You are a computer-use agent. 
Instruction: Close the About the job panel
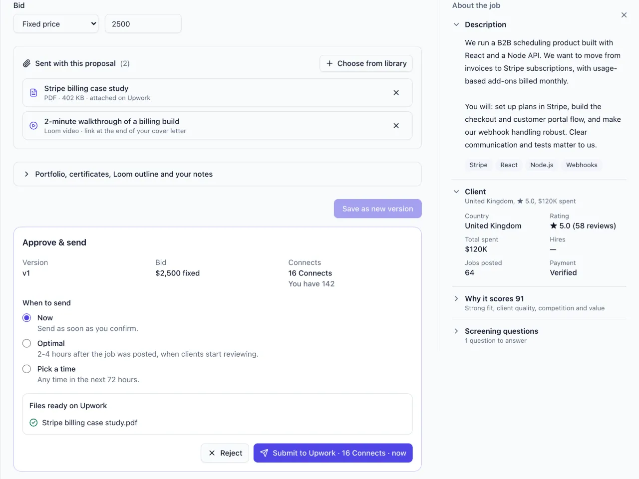pos(624,15)
